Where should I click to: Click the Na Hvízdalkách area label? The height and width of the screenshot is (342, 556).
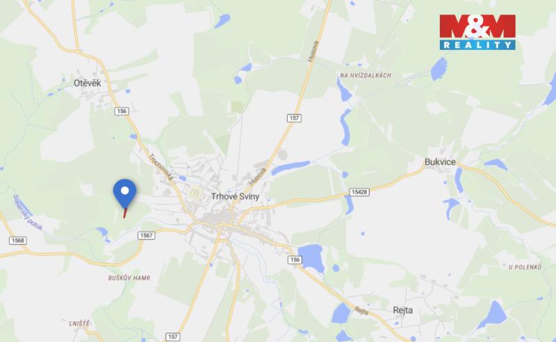click(366, 76)
